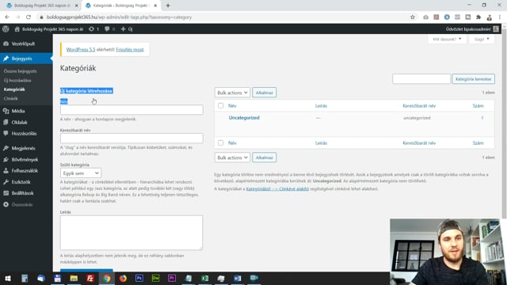Click the Bővítmények plugin icon
Viewport: 507px width, 285px height.
point(6,159)
